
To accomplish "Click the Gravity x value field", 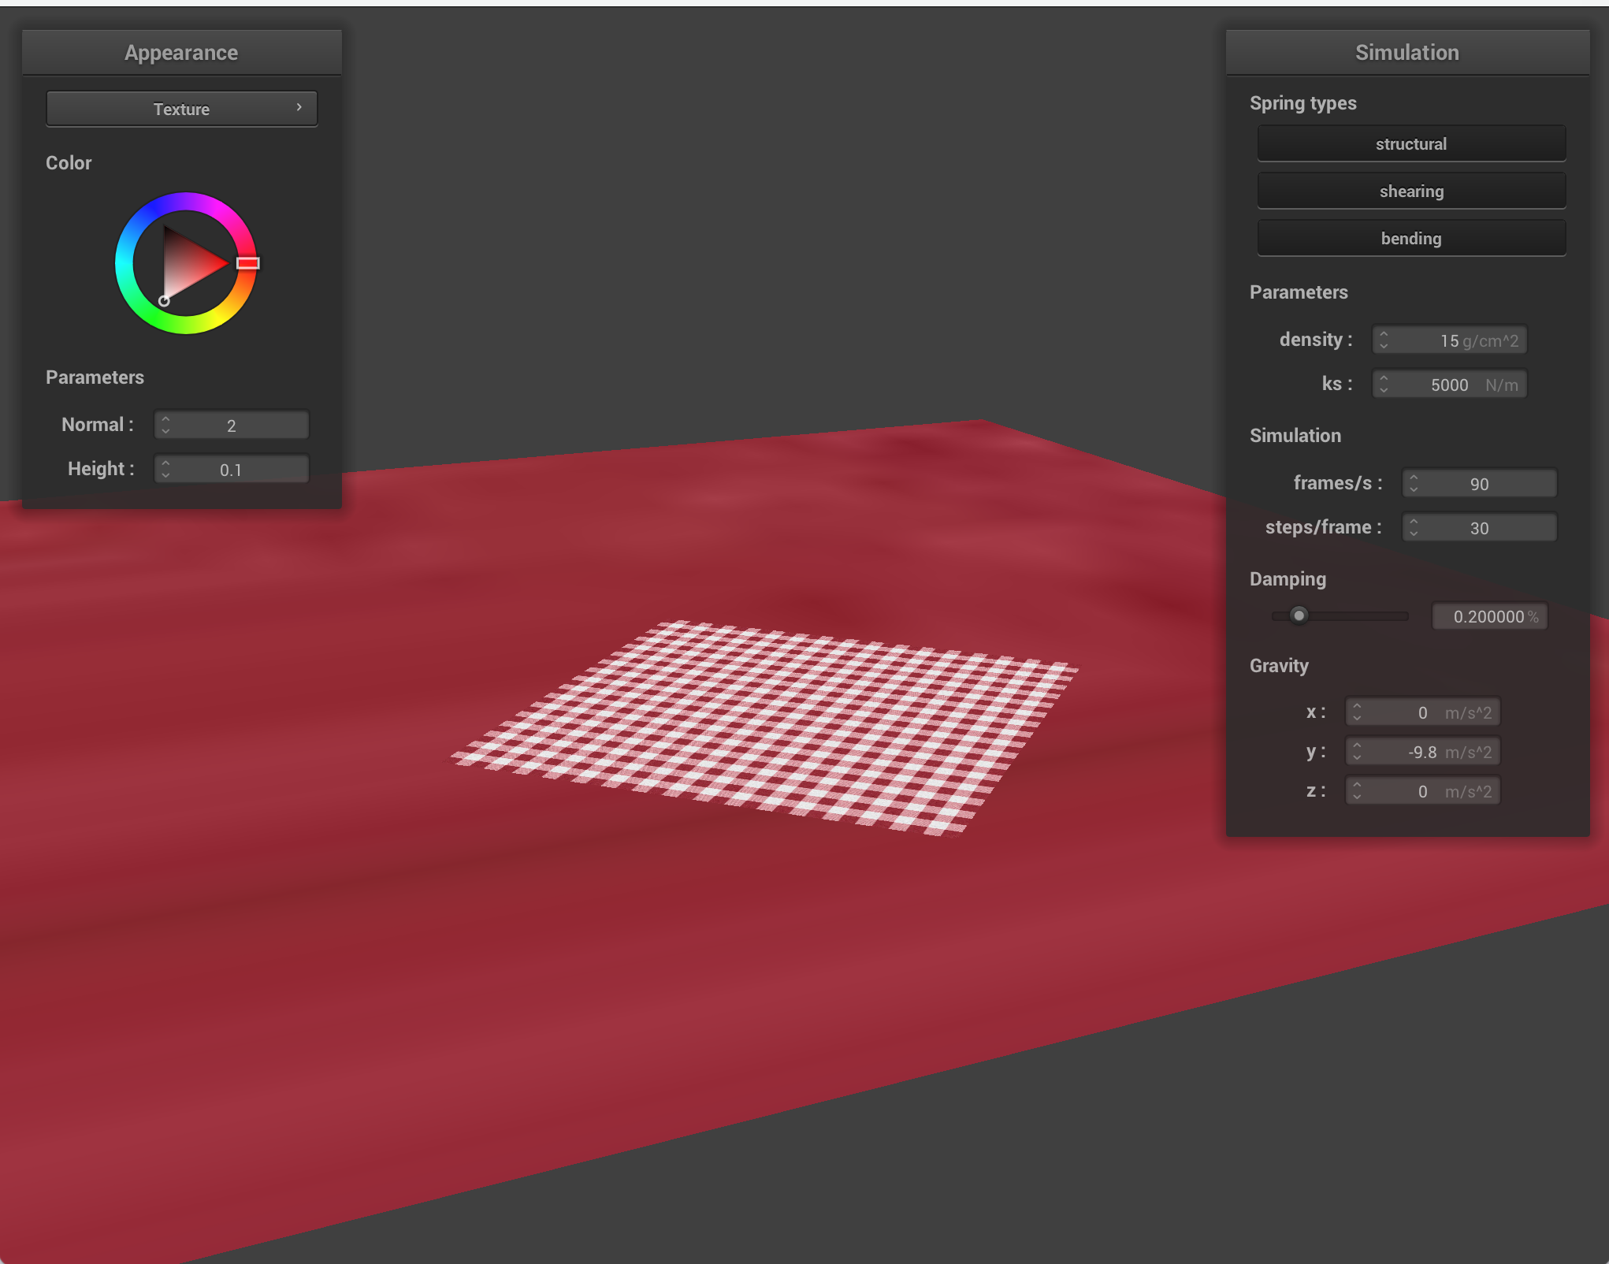I will pos(1422,712).
